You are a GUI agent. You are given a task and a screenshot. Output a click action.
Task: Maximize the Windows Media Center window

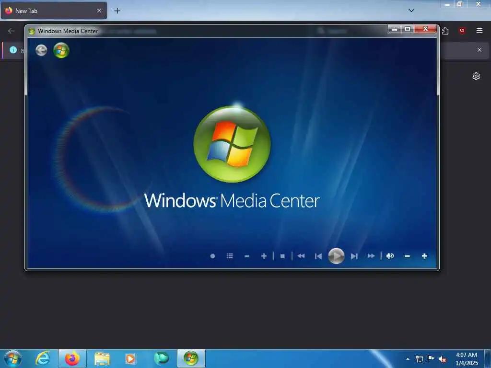pos(408,29)
